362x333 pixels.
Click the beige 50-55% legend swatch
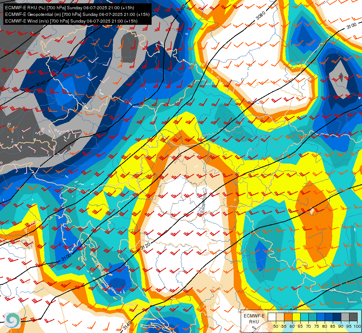pos(280,317)
